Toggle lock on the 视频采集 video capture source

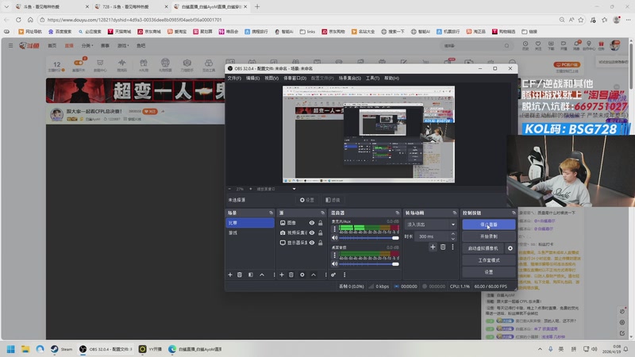(321, 232)
